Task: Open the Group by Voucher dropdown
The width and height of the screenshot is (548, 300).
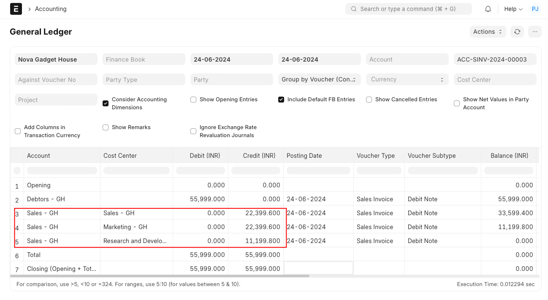Action: click(x=319, y=79)
